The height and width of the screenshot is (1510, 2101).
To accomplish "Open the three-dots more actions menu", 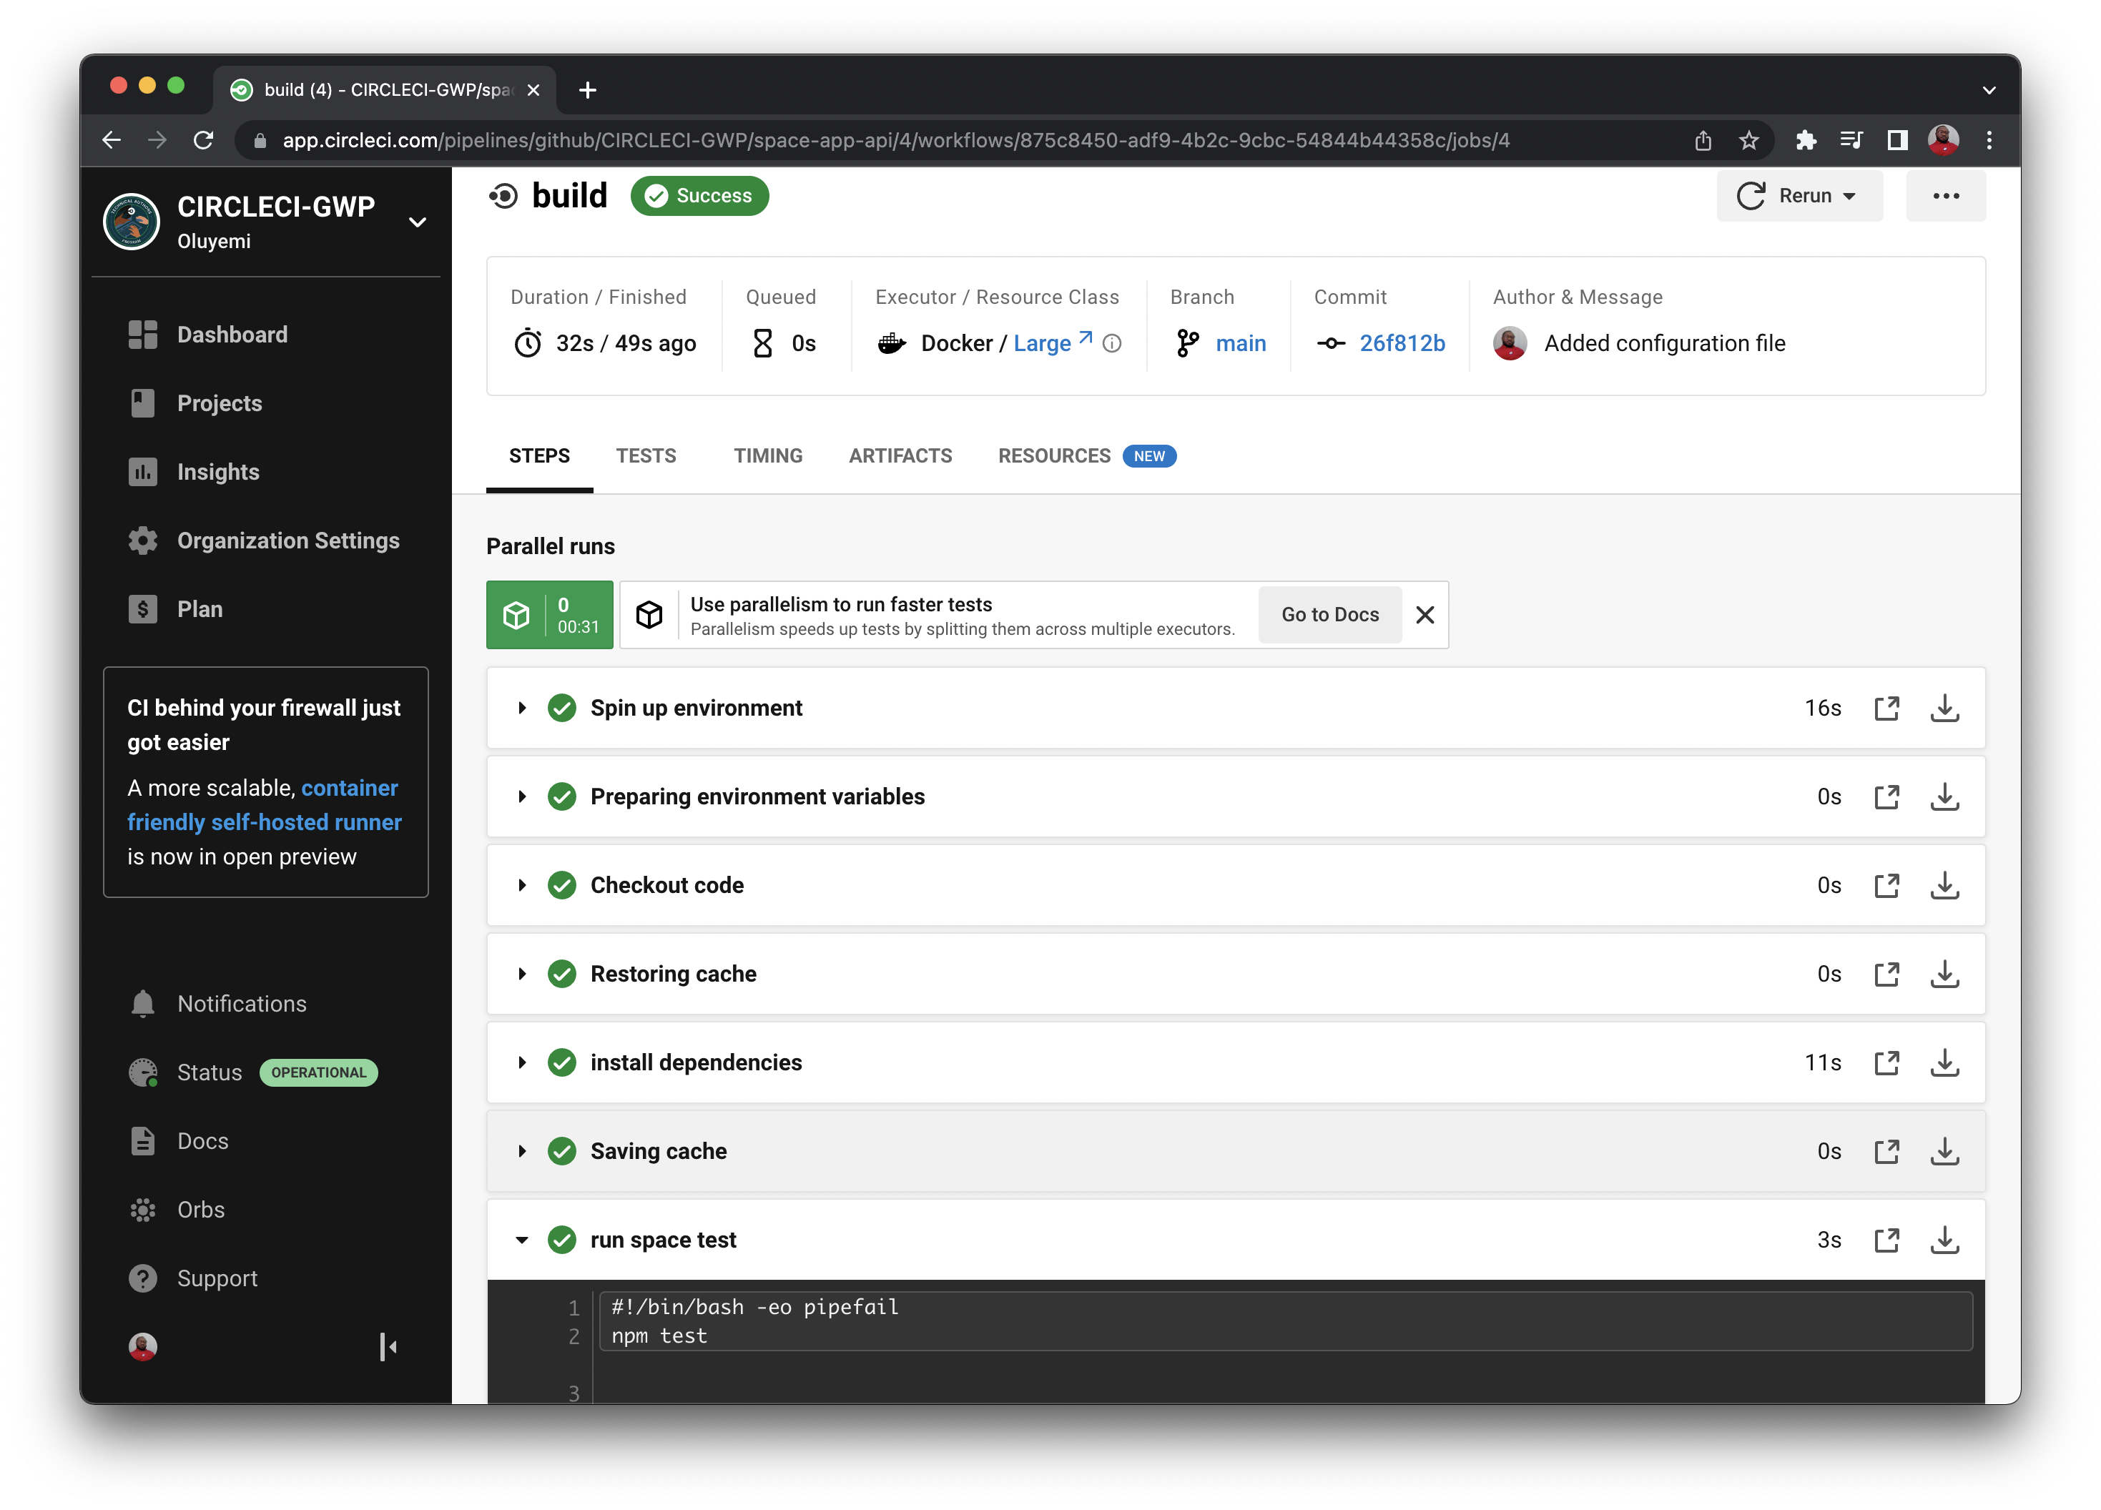I will 1945,195.
